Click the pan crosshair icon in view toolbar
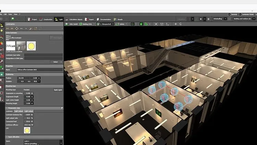The image size is (257, 145). 176,24
